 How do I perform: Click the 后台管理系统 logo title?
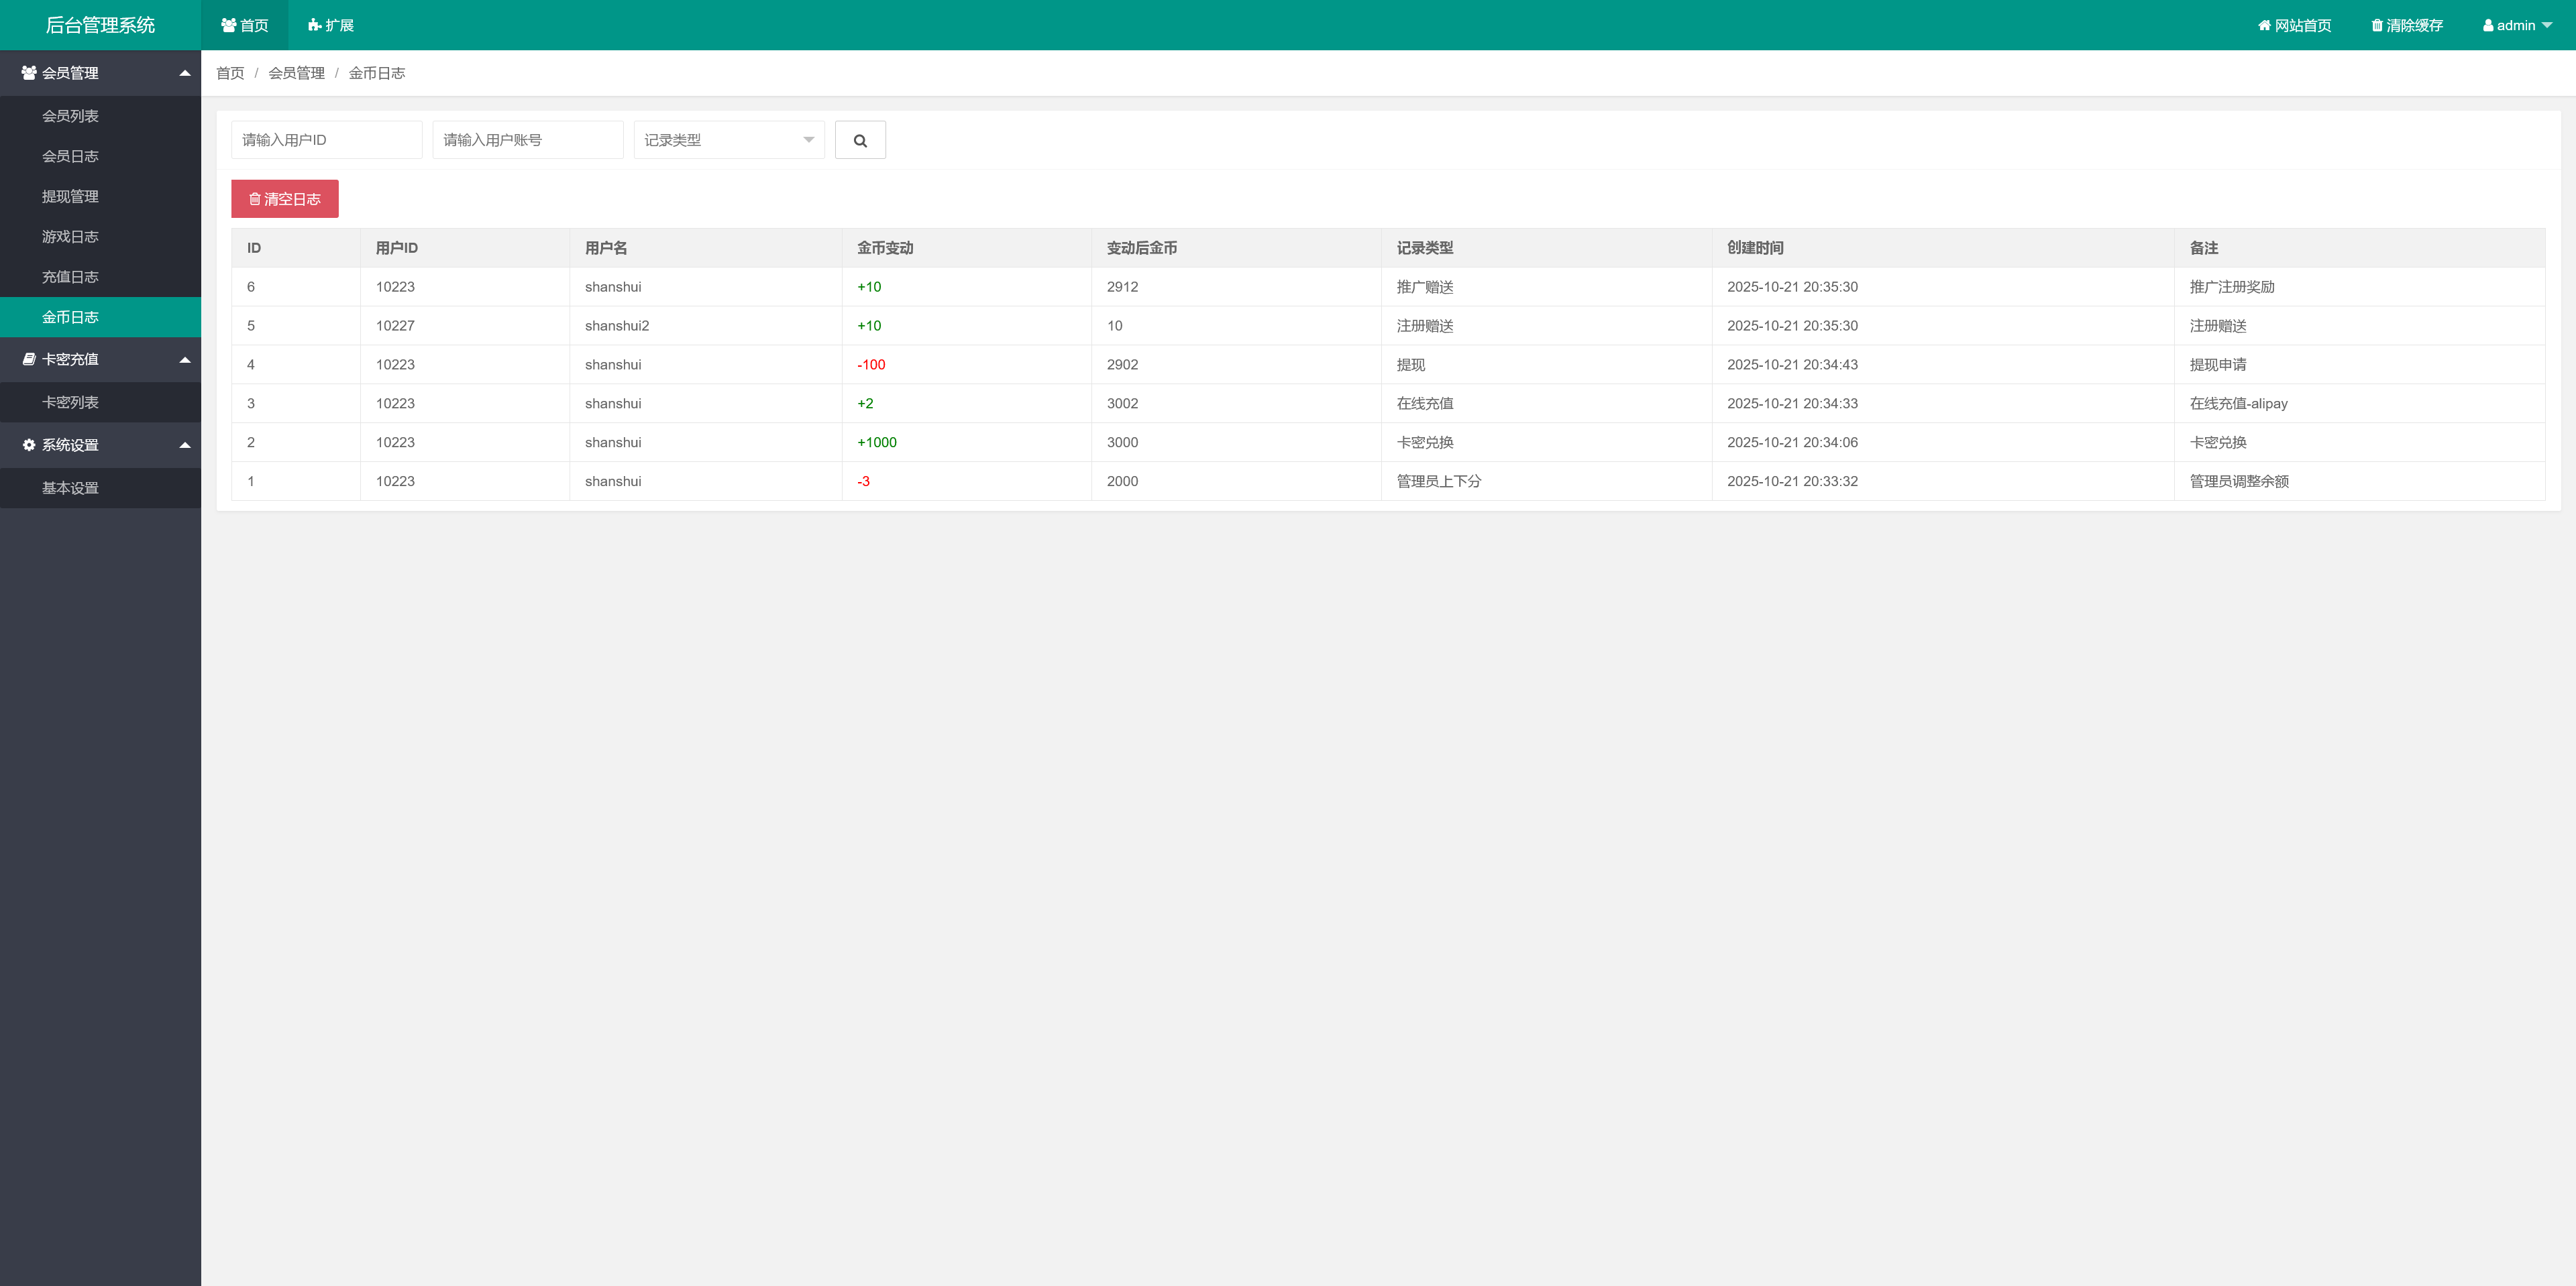pos(100,25)
